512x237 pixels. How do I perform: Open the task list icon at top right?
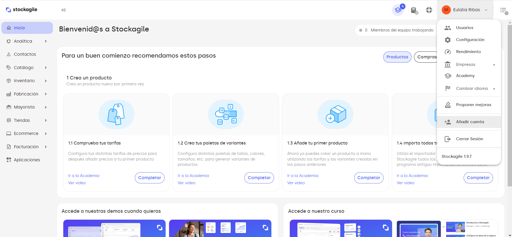[504, 10]
